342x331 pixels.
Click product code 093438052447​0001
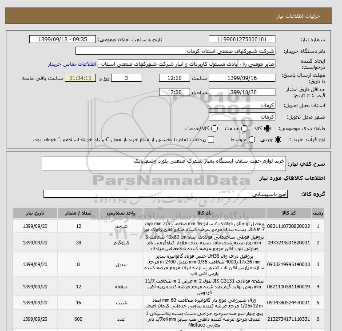tap(289, 303)
